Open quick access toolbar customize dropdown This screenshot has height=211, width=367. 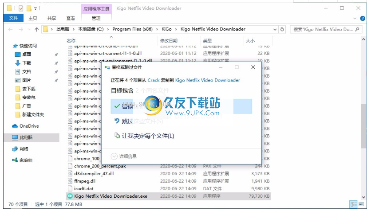[x=36, y=9]
